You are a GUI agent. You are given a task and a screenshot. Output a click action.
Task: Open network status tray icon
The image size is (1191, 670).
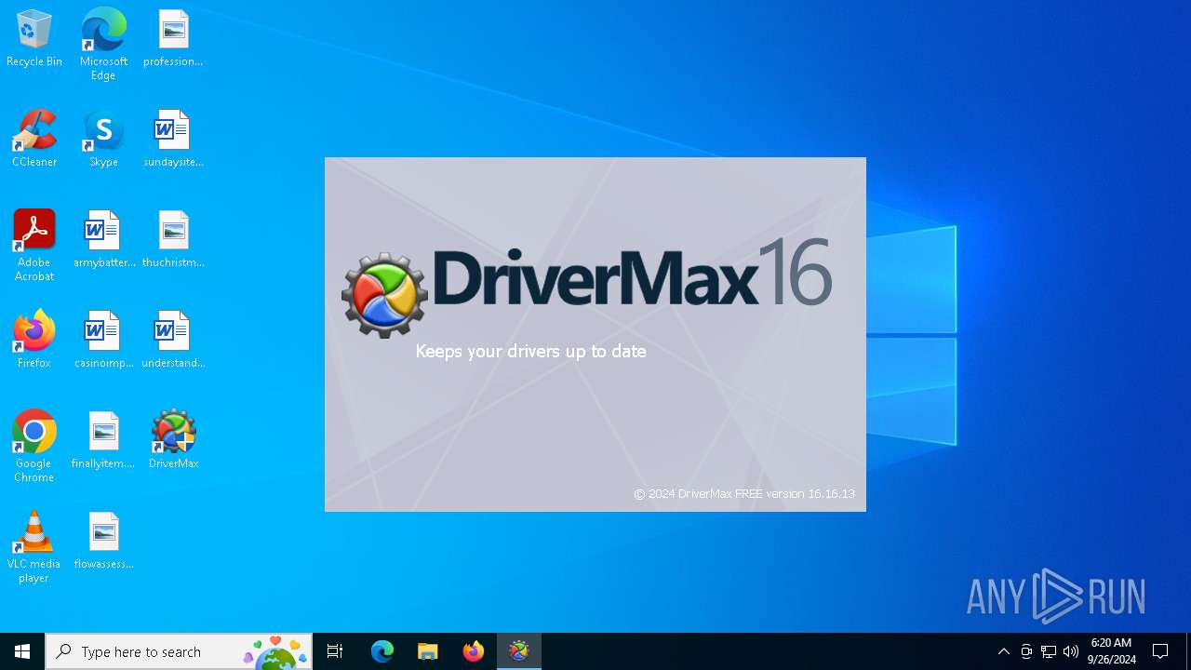(1049, 651)
